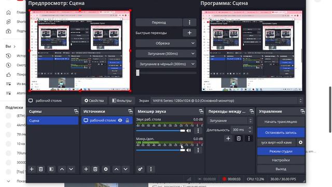Delete the scene transition with the trash icon
Screen dimensions: 332x187
point(239,139)
